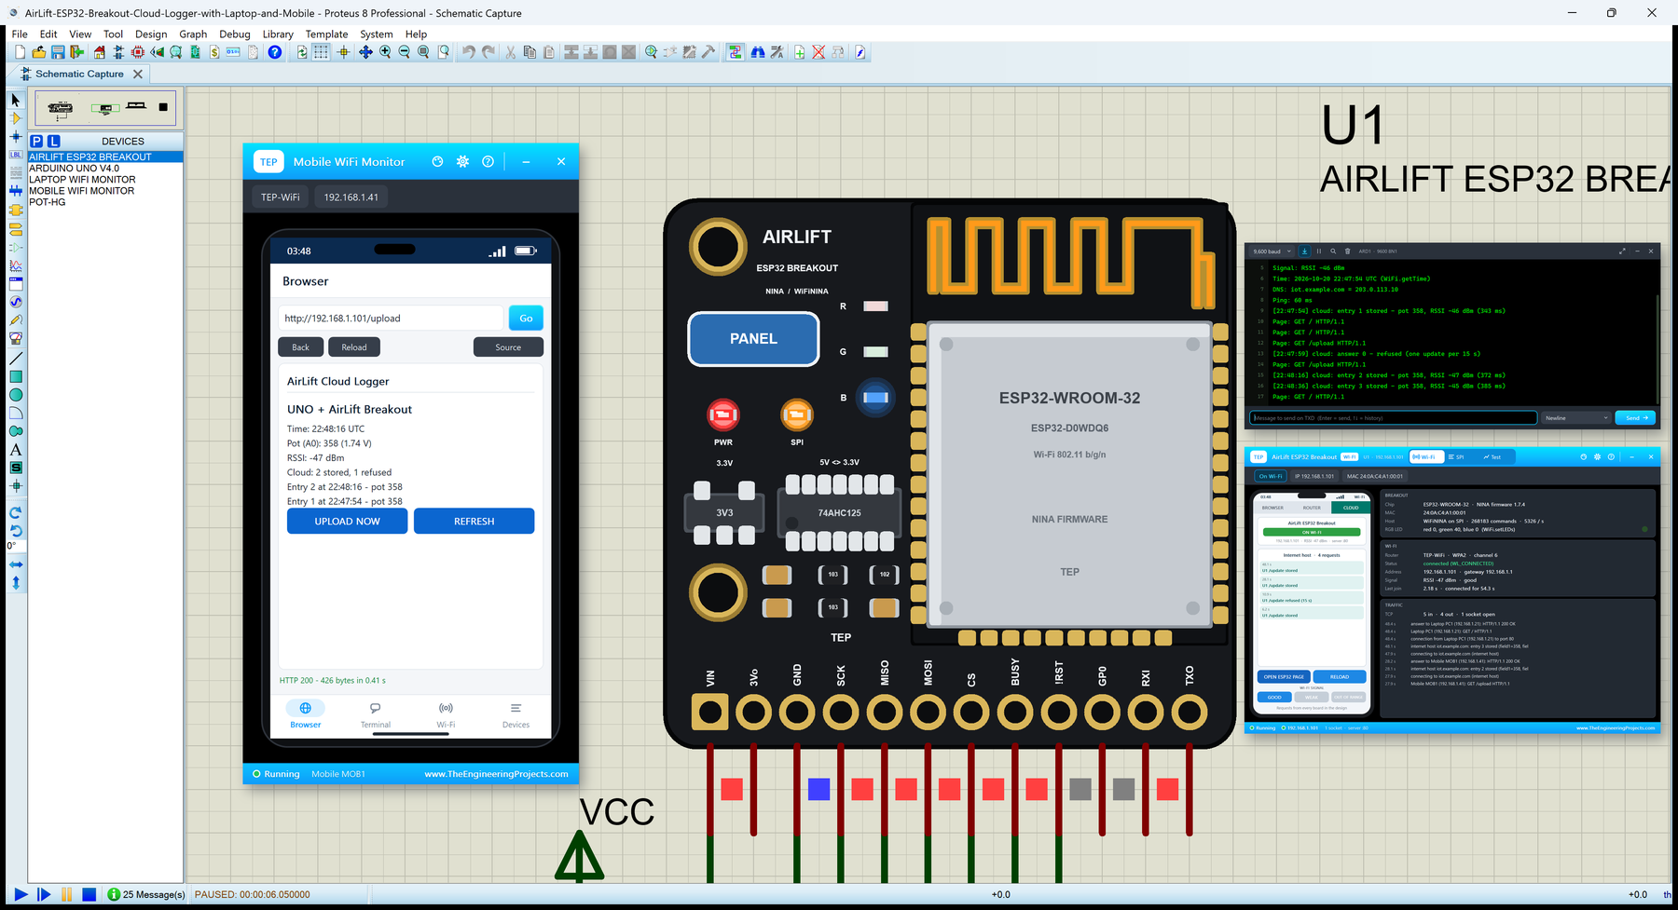Switch to SPI tab in AirLift window
1678x910 pixels.
pyautogui.click(x=1456, y=457)
